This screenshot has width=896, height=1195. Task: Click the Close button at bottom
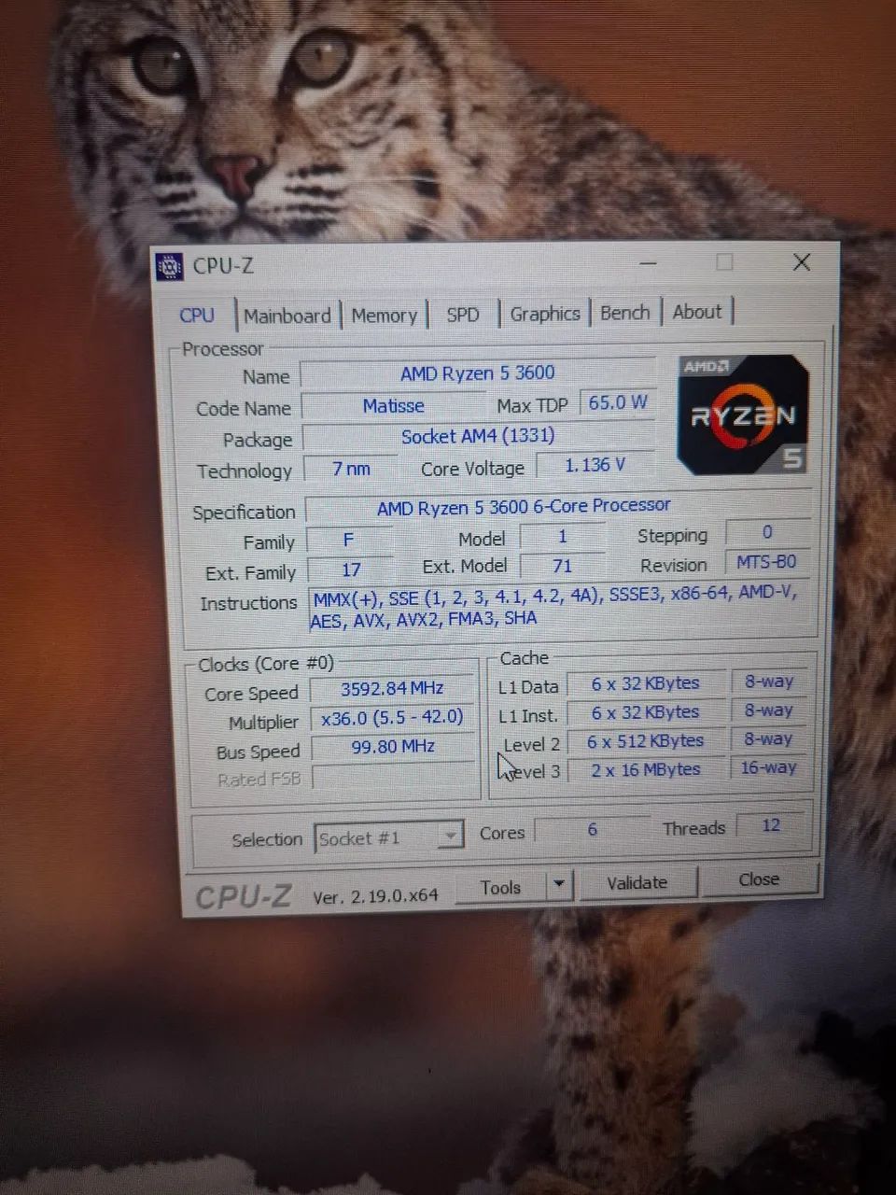759,879
